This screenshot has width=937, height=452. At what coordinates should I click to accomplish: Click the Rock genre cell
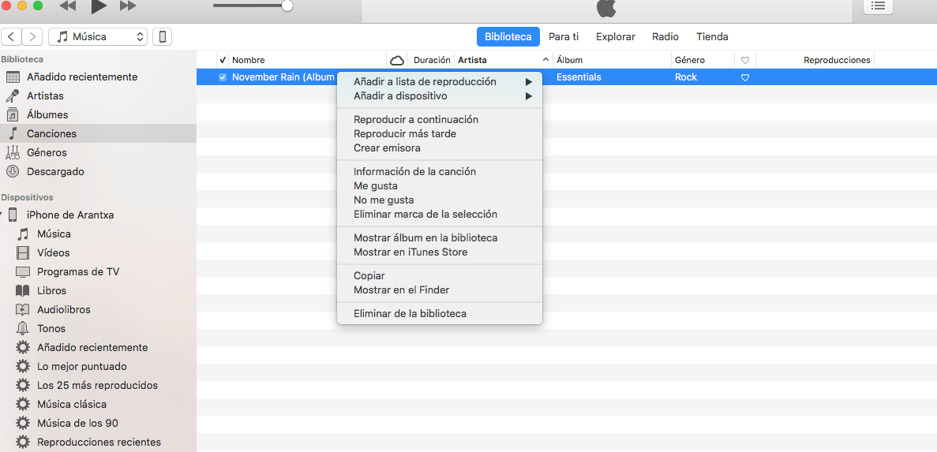coord(686,77)
